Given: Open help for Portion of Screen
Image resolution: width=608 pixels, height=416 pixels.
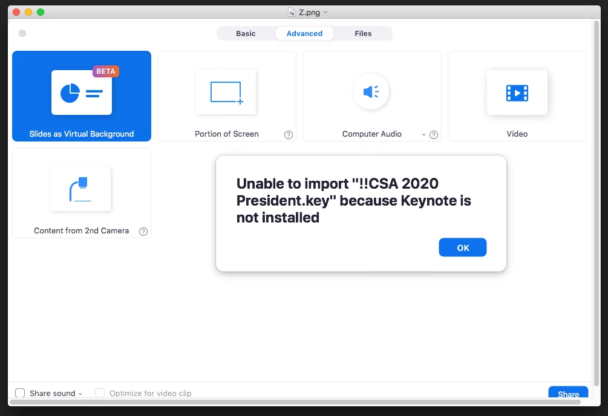Looking at the screenshot, I should tap(289, 134).
